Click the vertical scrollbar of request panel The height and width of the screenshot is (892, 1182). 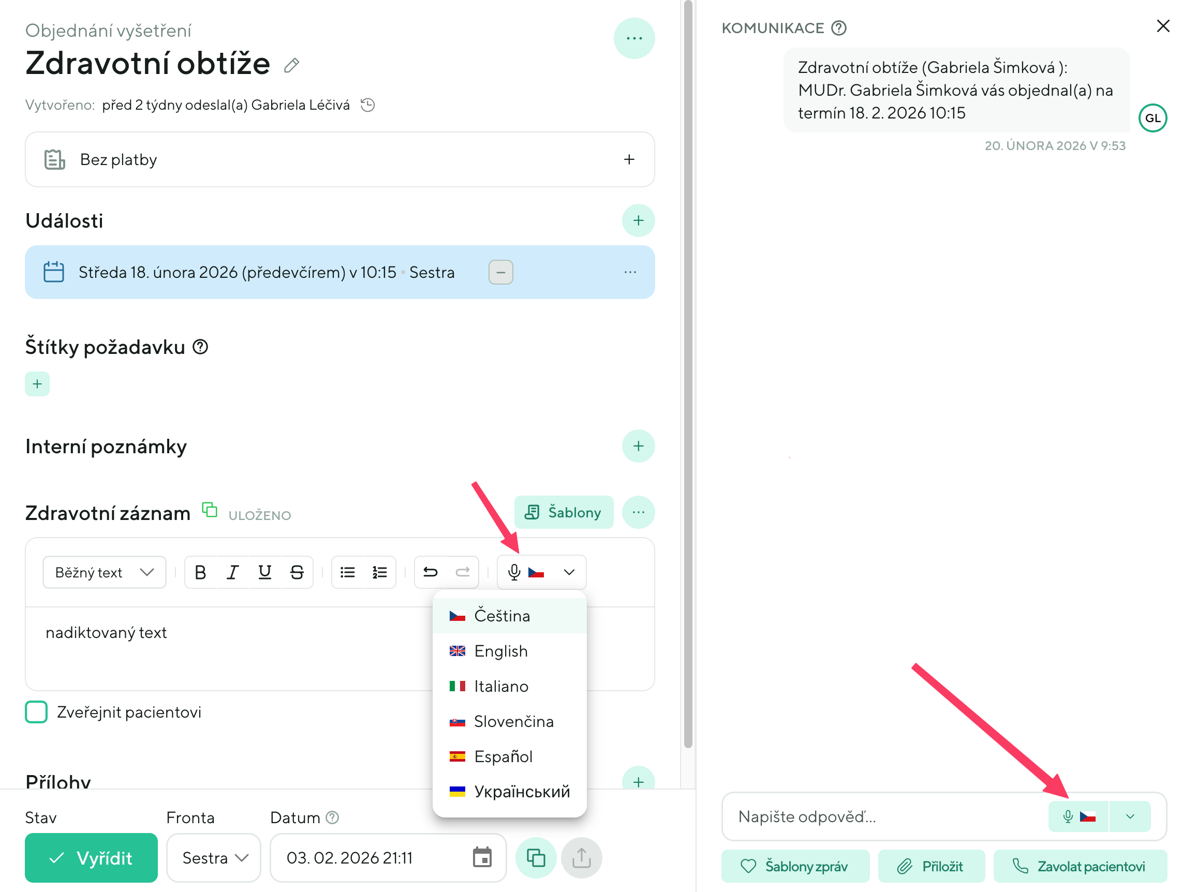click(688, 374)
